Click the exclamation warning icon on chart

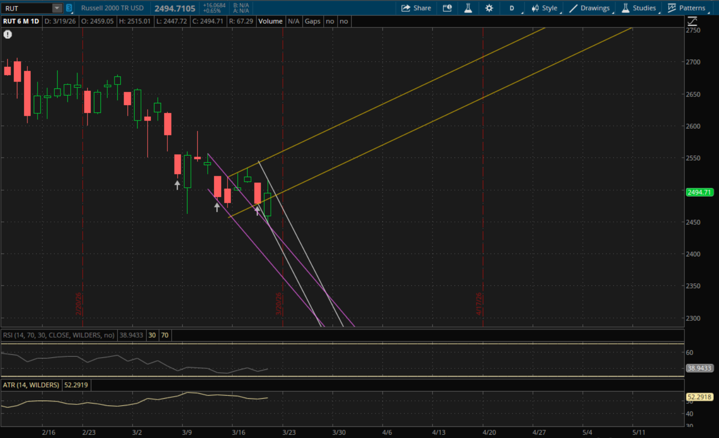pos(8,35)
